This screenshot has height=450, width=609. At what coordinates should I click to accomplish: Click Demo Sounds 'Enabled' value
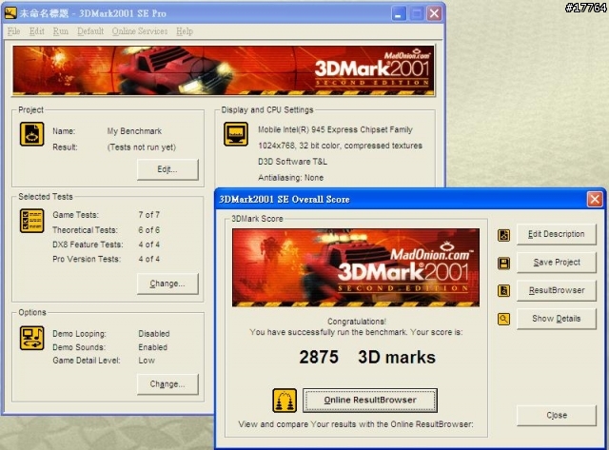point(152,347)
